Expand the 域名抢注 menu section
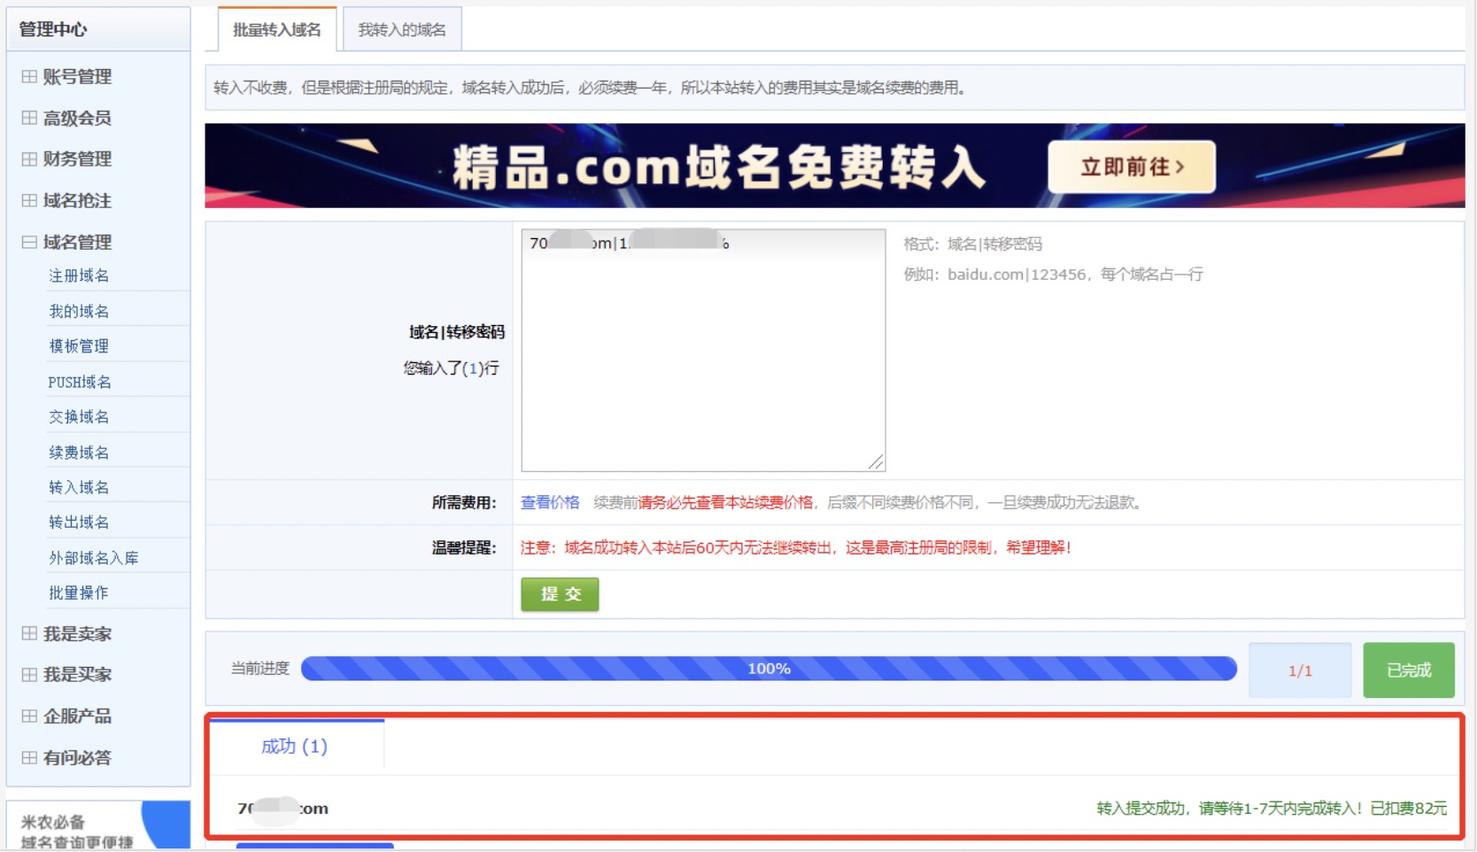Viewport: 1477px width, 852px height. 67,201
